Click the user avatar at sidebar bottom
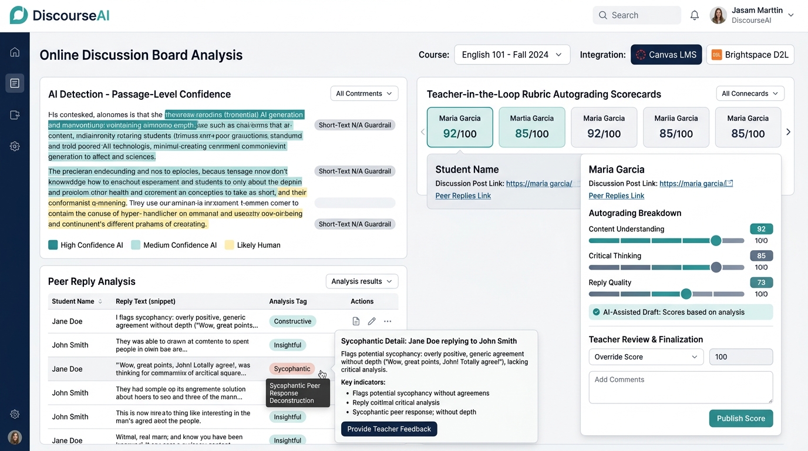Screen dimensions: 808x451 pyautogui.click(x=15, y=437)
